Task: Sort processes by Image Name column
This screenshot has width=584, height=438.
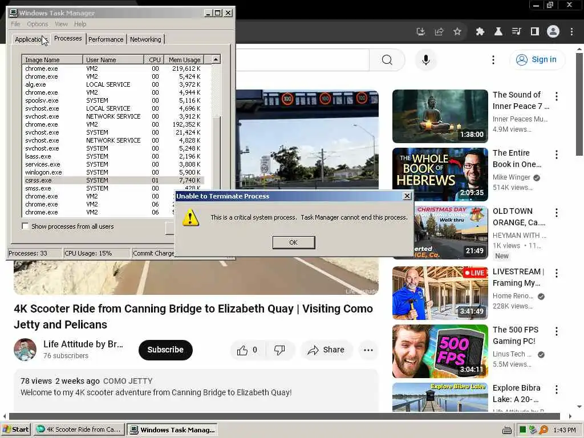Action: [x=52, y=59]
